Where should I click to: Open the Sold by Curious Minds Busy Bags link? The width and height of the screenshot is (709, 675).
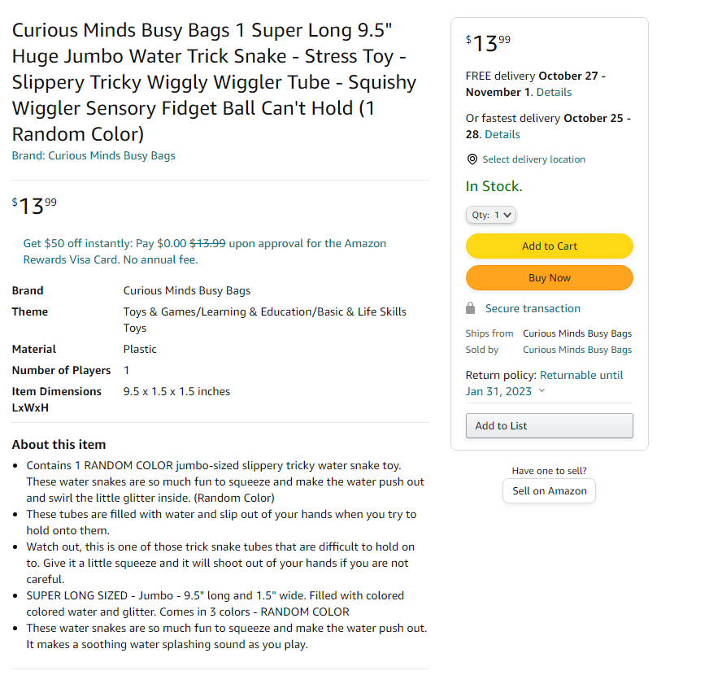576,350
